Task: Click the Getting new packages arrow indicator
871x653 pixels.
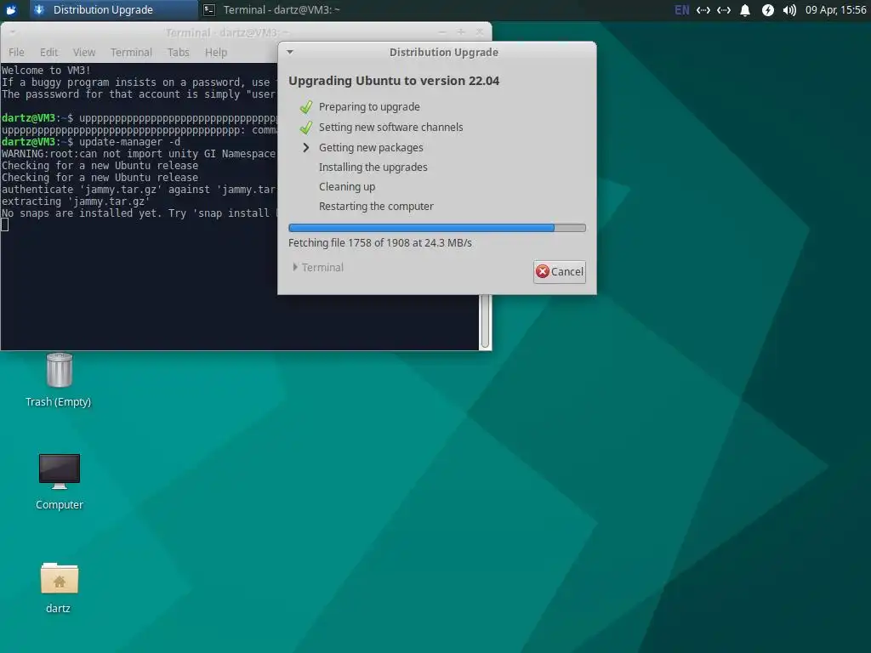Action: (x=306, y=147)
